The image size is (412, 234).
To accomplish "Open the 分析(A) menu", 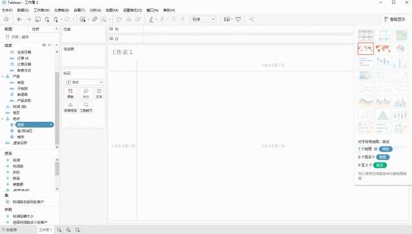I will pos(95,10).
